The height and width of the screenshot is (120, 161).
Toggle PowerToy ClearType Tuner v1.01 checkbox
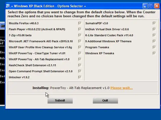tap(80, 53)
